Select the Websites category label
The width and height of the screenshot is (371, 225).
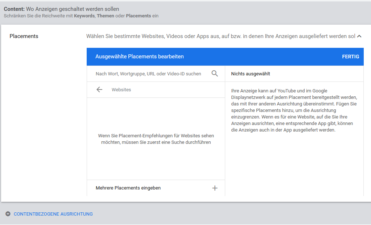[121, 89]
